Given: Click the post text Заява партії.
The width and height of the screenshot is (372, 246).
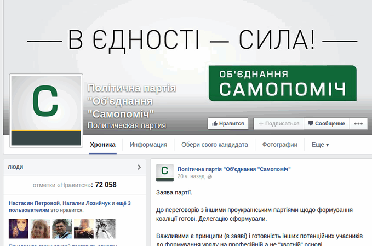Looking at the screenshot, I should [x=174, y=193].
